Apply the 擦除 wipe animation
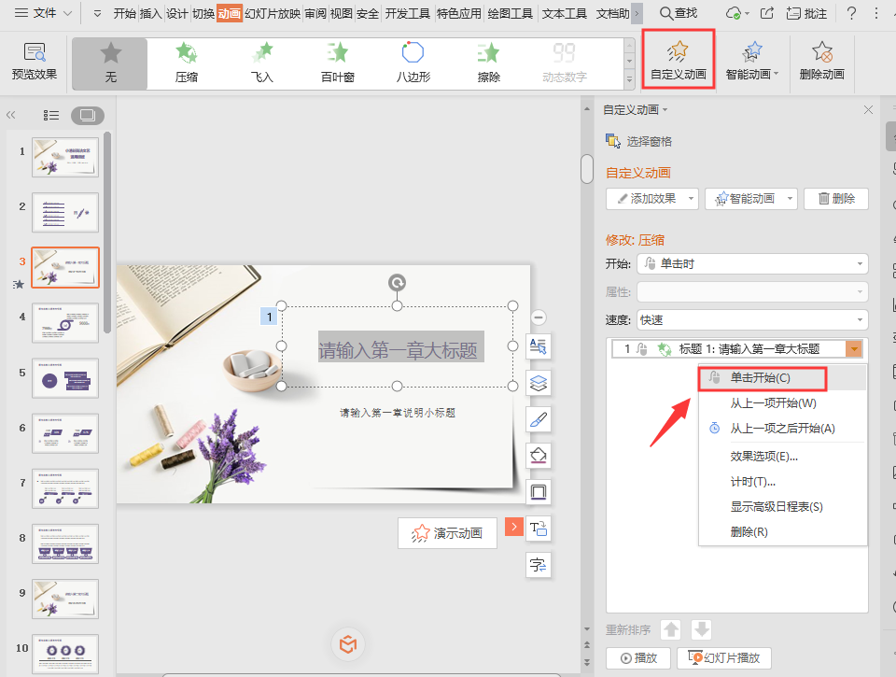Viewport: 896px width, 677px height. tap(488, 63)
